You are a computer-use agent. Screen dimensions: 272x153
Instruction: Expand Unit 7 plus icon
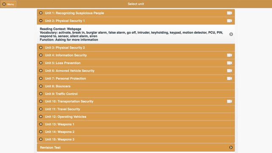(x=41, y=78)
